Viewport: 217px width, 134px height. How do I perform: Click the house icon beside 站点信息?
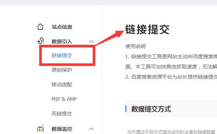tap(40, 27)
